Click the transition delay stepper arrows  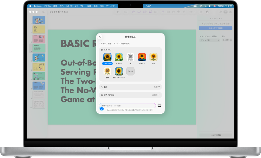tap(231, 40)
